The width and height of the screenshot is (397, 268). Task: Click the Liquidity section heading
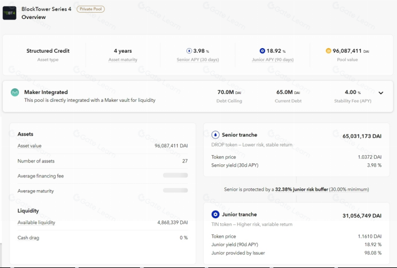28,211
